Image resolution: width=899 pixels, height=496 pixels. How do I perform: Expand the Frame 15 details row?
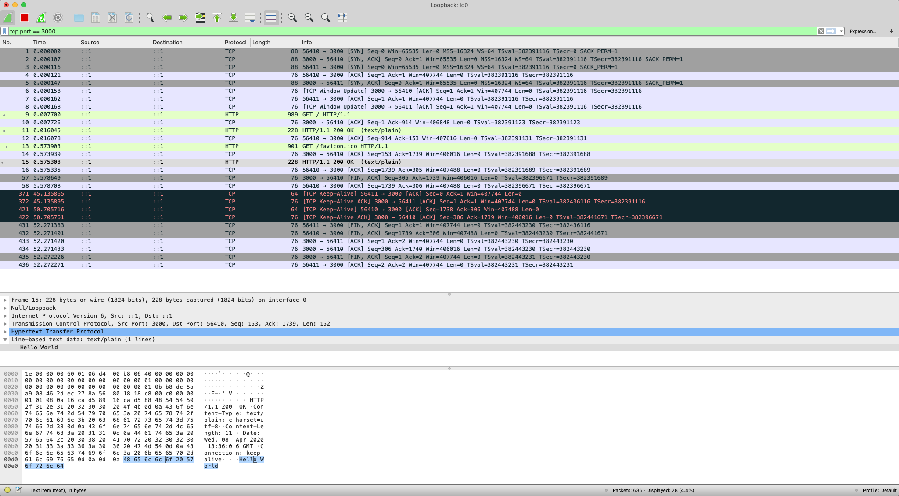coord(5,300)
